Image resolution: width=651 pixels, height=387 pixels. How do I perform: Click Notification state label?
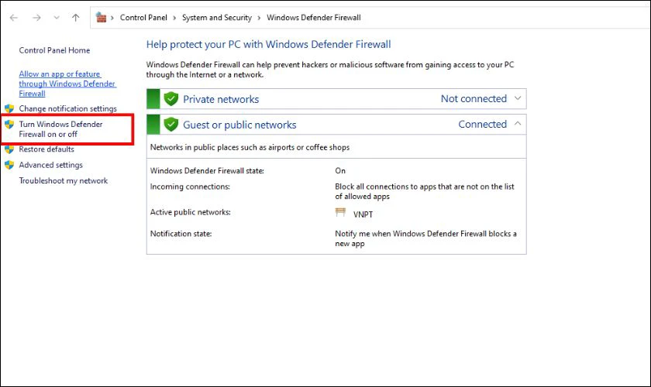tap(181, 234)
